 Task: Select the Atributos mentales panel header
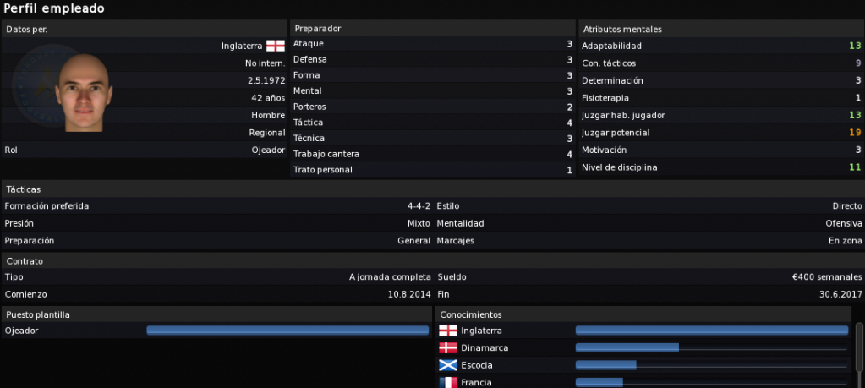[x=721, y=29]
